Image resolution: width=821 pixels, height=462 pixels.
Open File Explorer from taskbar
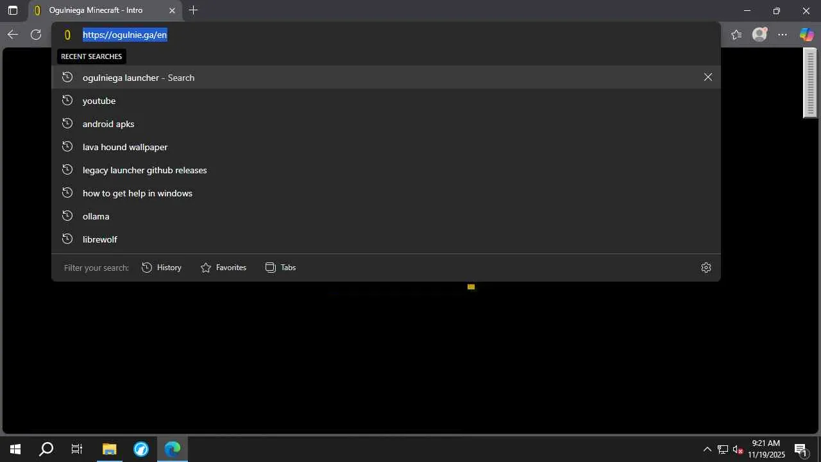110,449
